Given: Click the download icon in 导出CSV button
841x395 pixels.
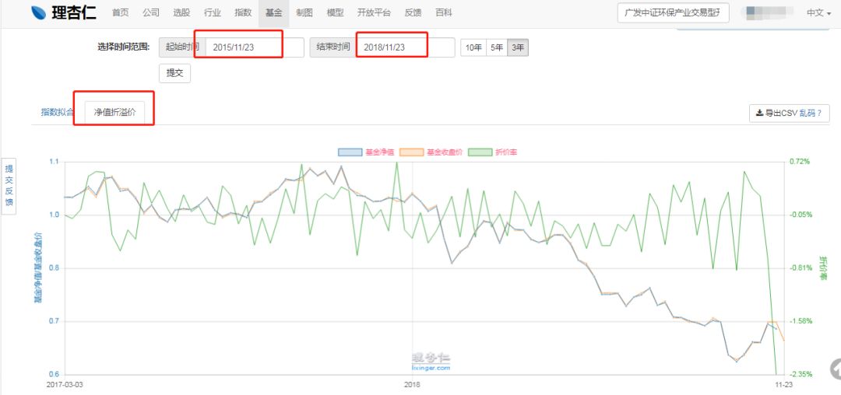Looking at the screenshot, I should (759, 113).
